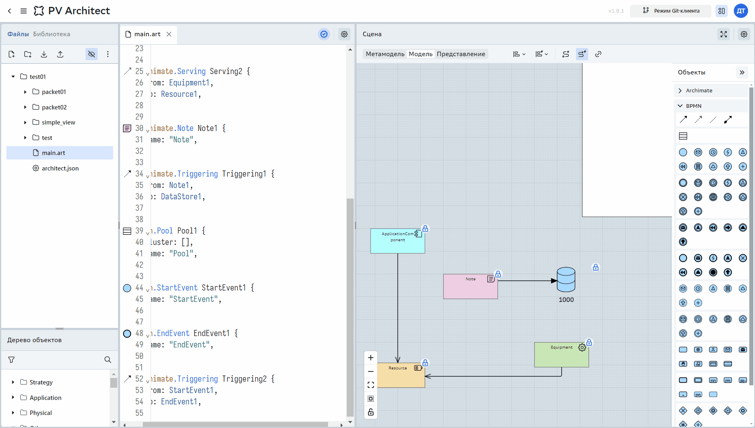
Task: Open the ДТ user avatar menu
Action: (x=741, y=11)
